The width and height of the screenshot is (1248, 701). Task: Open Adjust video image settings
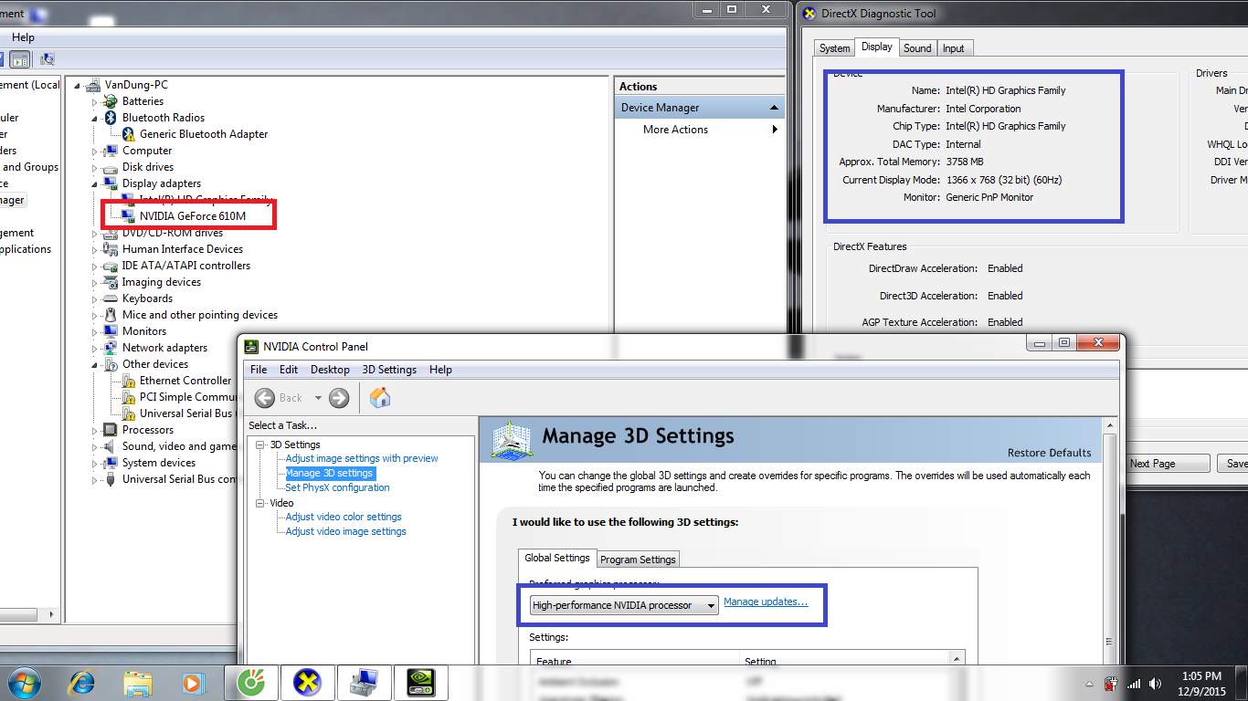pos(345,531)
